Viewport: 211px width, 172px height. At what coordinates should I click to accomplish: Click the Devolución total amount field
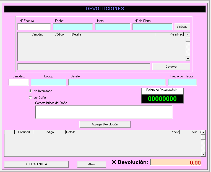tap(176, 162)
